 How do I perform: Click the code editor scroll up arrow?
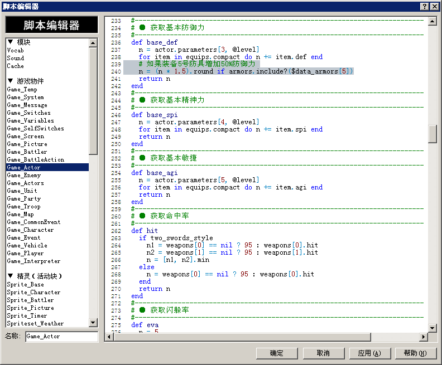point(432,21)
